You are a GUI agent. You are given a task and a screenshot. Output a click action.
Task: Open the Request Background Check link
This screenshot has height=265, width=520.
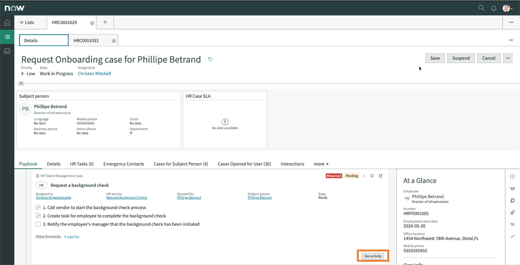[127, 198]
